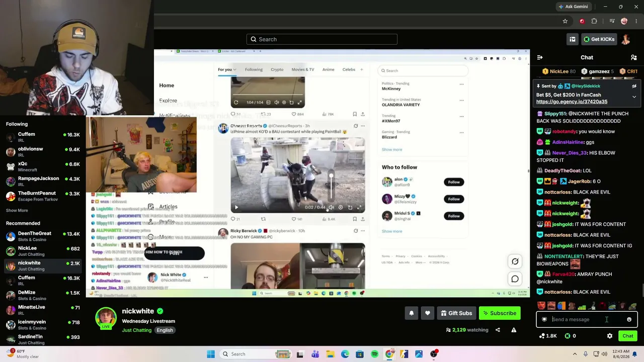Viewport: 644px width, 362px height.
Task: Open Spotify from the taskbar
Action: [374, 354]
